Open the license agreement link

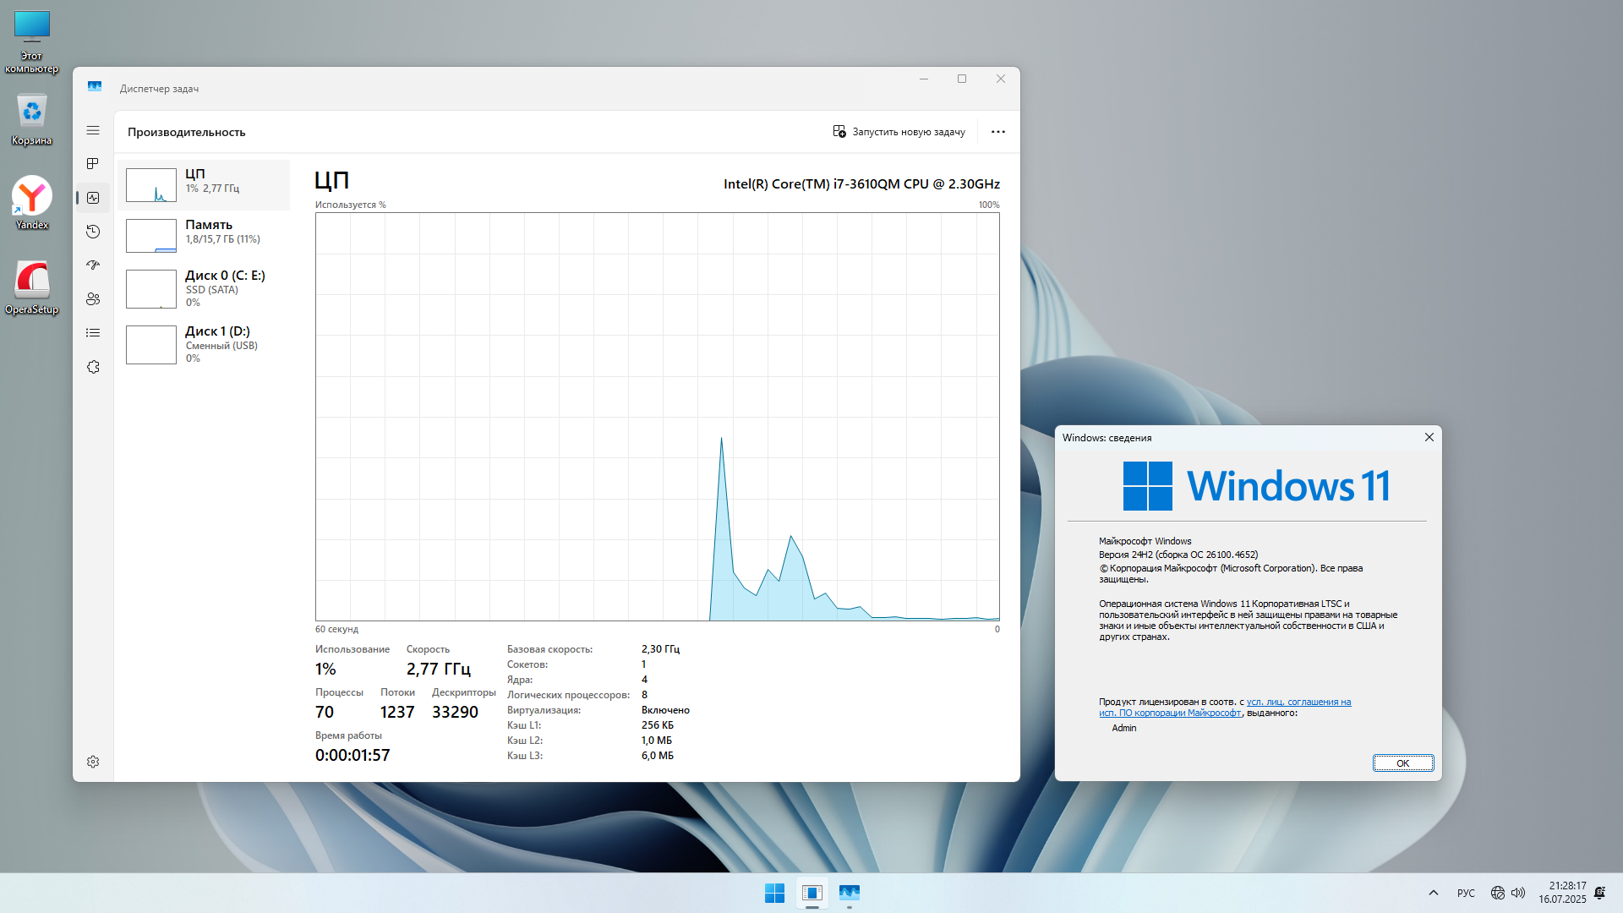1298,702
